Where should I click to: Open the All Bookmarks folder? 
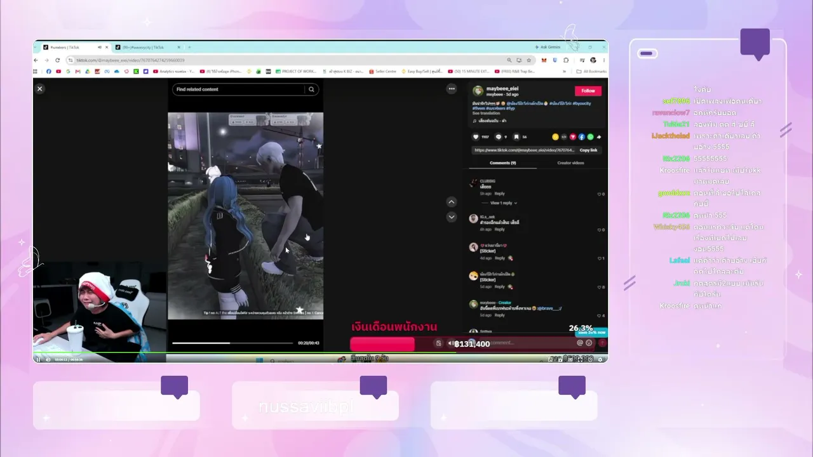click(591, 71)
